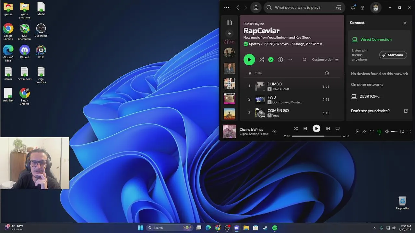This screenshot has width=415, height=233.
Task: Toggle shuffle in player bar
Action: tap(296, 128)
